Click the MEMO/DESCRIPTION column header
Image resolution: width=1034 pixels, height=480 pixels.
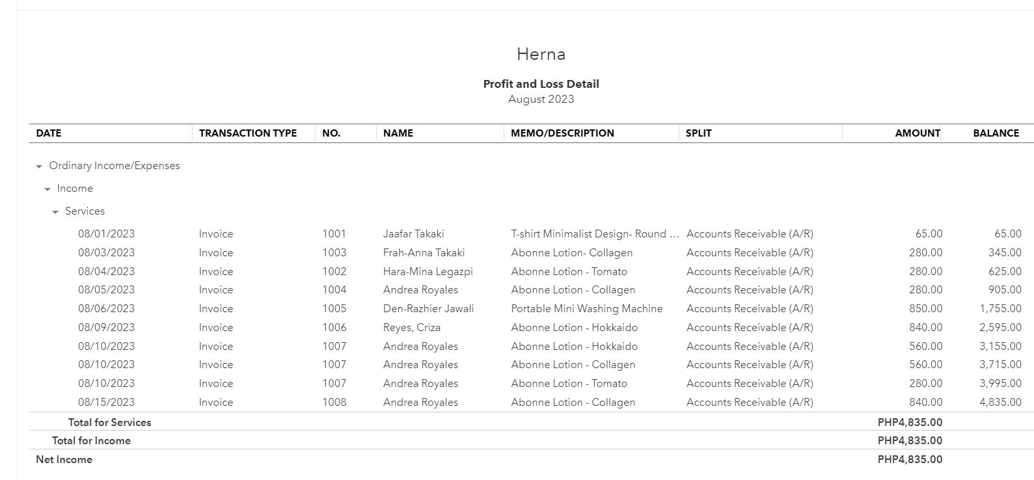562,133
